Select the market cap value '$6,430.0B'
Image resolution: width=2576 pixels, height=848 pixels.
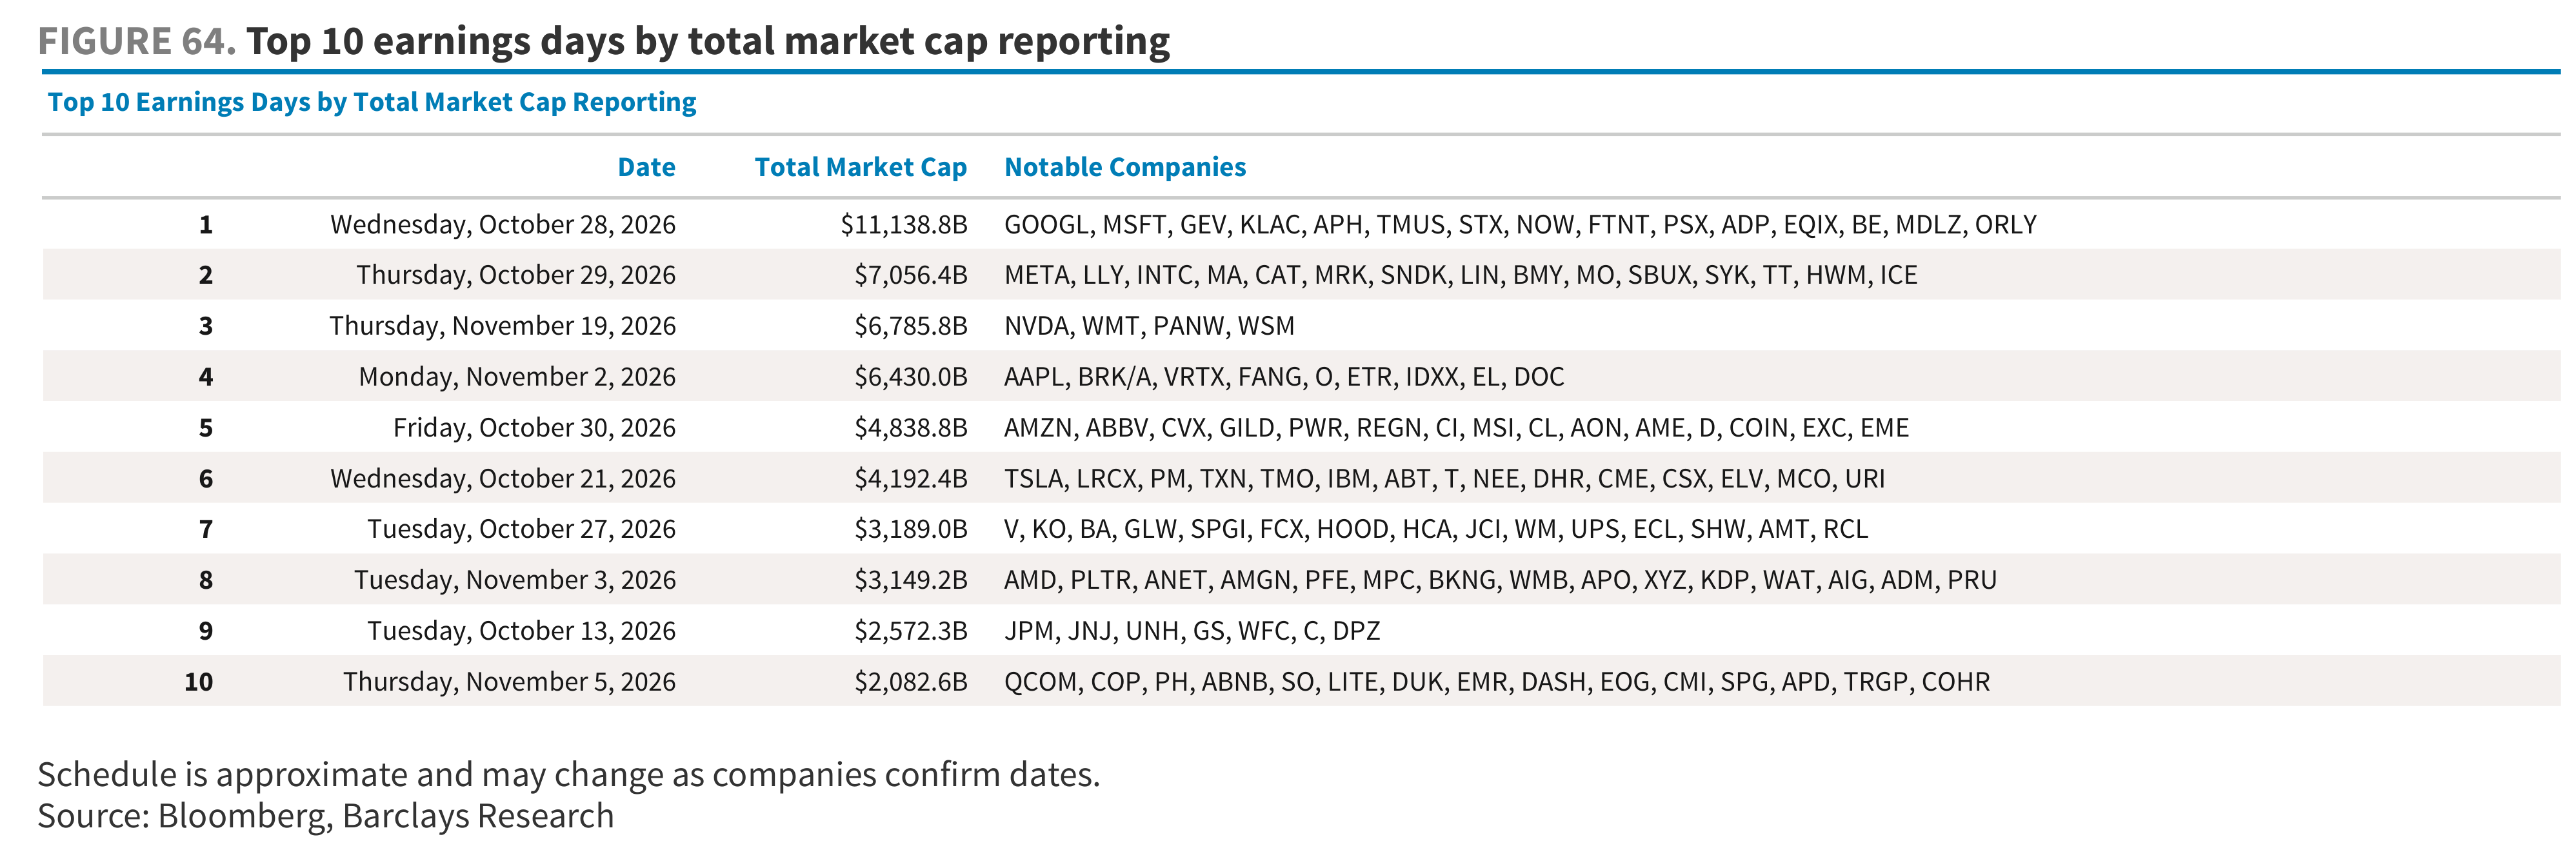point(910,377)
